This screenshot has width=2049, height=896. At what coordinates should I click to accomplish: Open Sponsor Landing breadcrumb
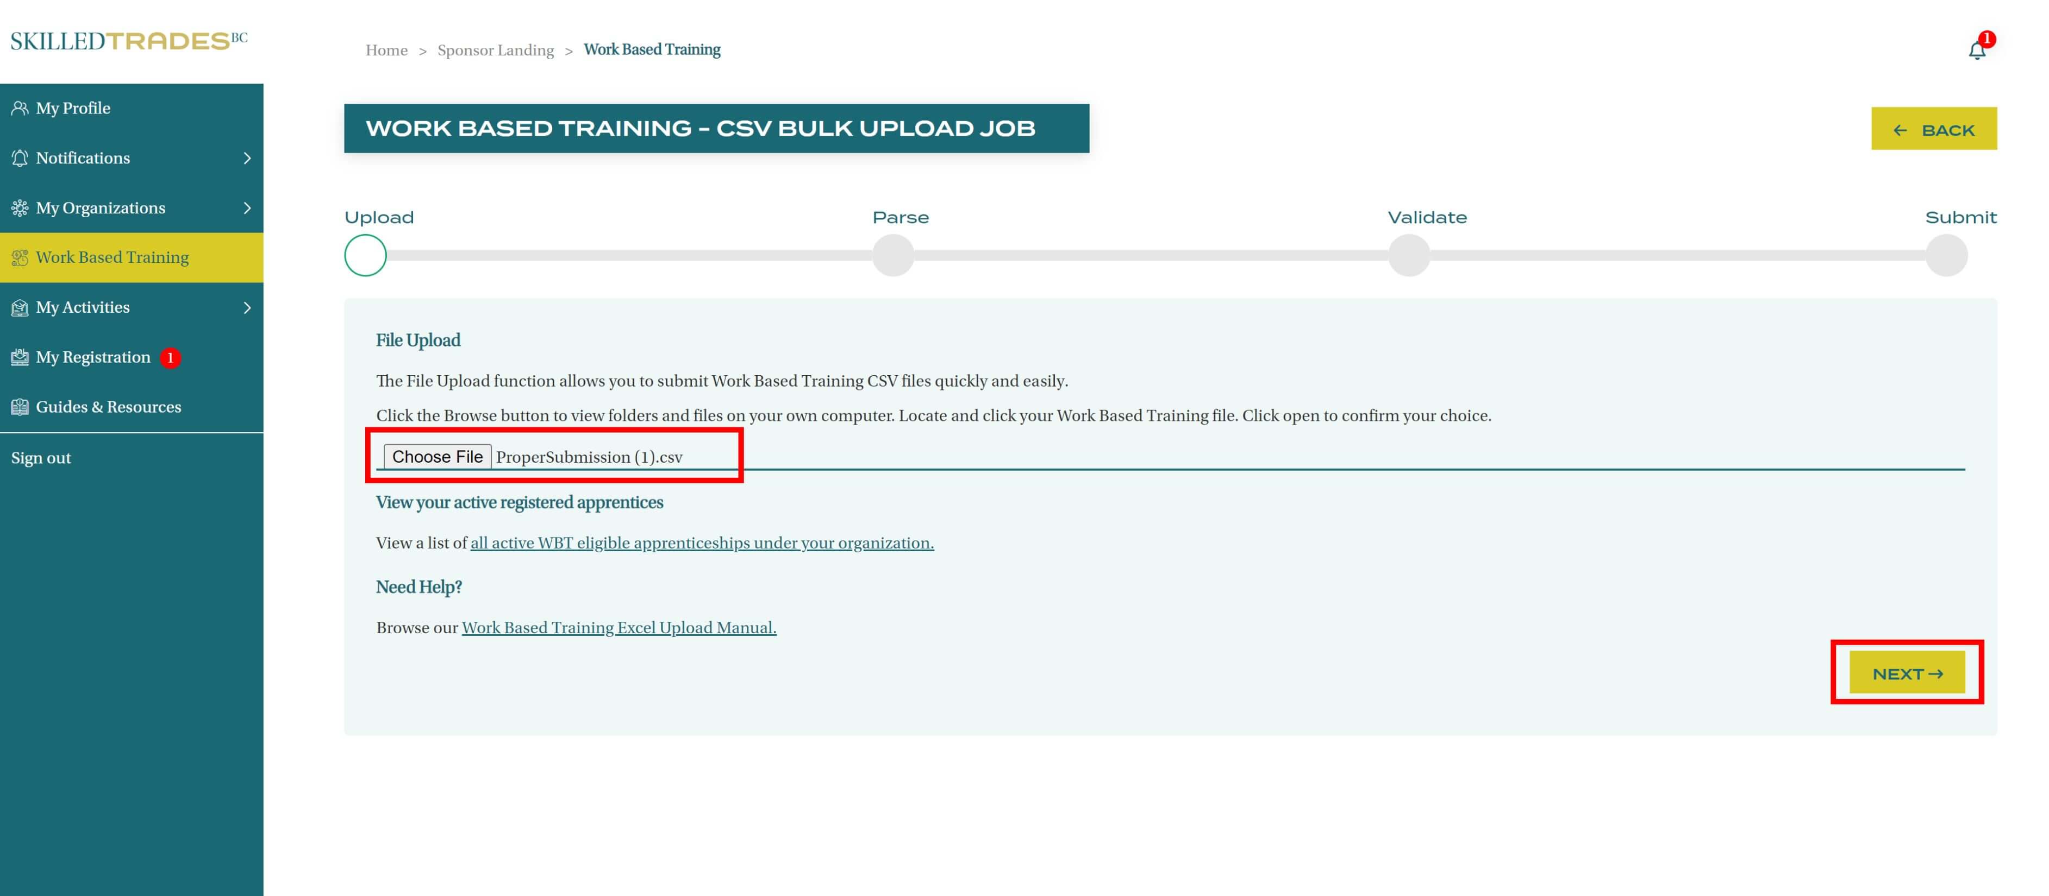pyautogui.click(x=495, y=50)
